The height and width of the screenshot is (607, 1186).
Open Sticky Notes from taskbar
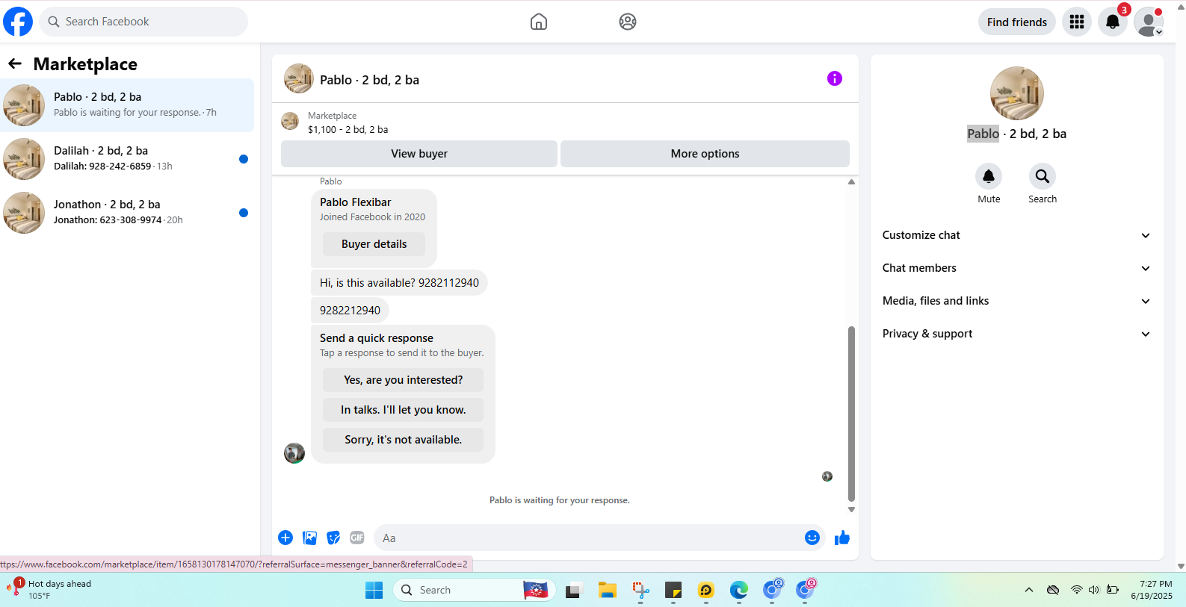673,590
